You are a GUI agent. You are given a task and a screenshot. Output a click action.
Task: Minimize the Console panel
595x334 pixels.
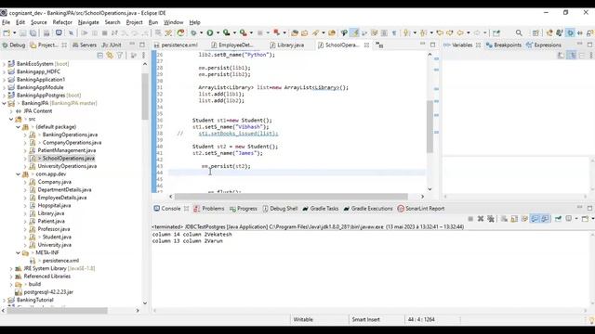[x=579, y=208]
